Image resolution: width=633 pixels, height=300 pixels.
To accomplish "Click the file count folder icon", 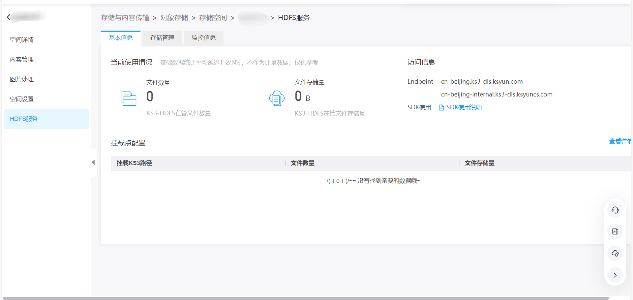I will [x=129, y=98].
